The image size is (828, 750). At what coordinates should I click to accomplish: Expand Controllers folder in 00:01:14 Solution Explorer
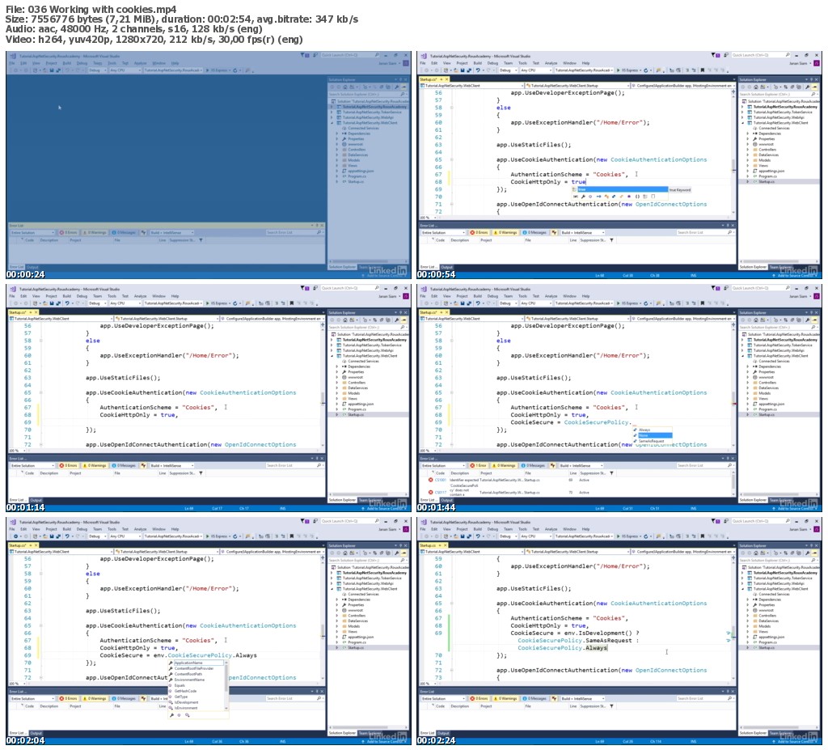point(337,383)
